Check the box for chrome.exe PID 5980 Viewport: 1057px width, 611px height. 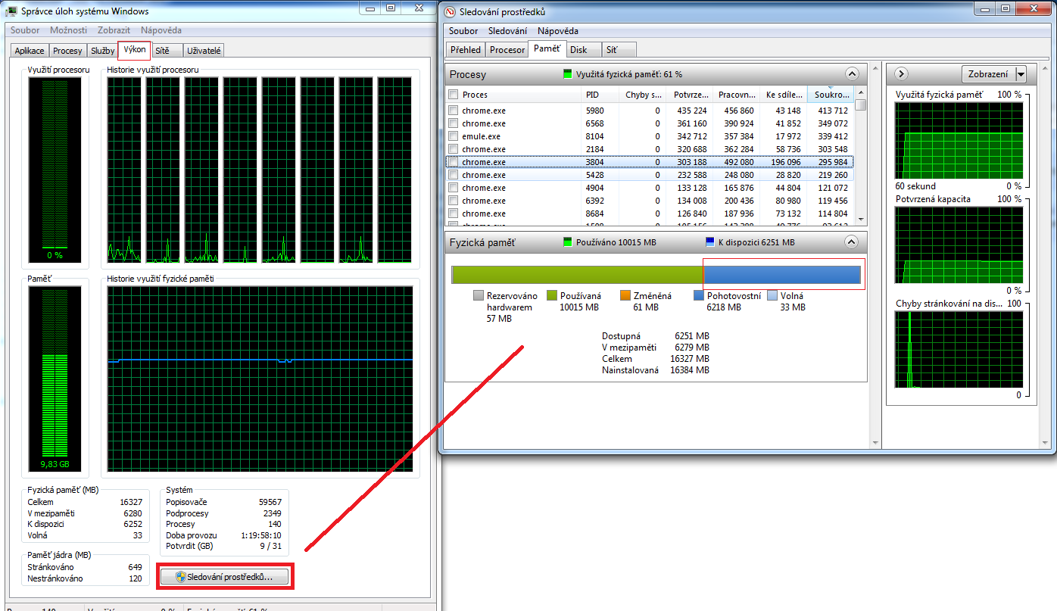pos(454,111)
